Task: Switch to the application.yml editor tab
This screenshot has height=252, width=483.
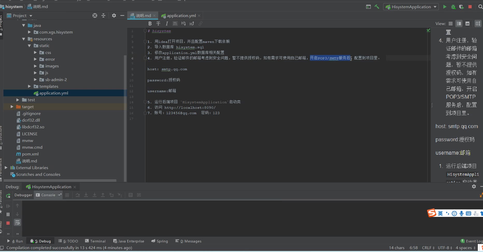Action: click(181, 16)
